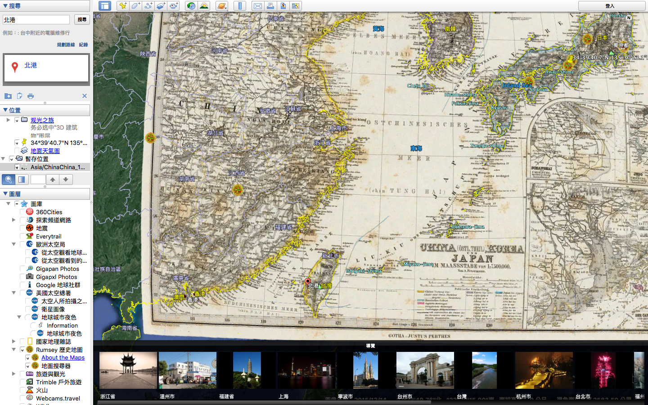Expand the 旅遊與觀光 layer

(x=13, y=374)
